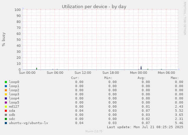Screen dimensions: 188x135
Task: Click the loop5 purple legend swatch
Action: (6, 103)
